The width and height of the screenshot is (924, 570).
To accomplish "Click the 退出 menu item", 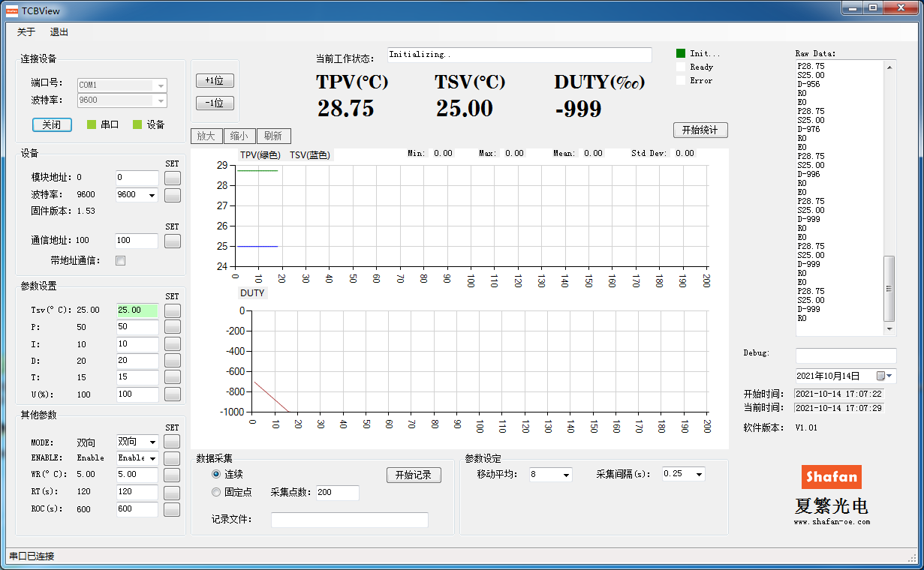I will click(59, 32).
